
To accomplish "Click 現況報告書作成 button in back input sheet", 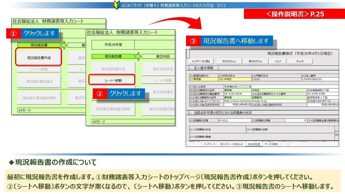I will pos(39,57).
